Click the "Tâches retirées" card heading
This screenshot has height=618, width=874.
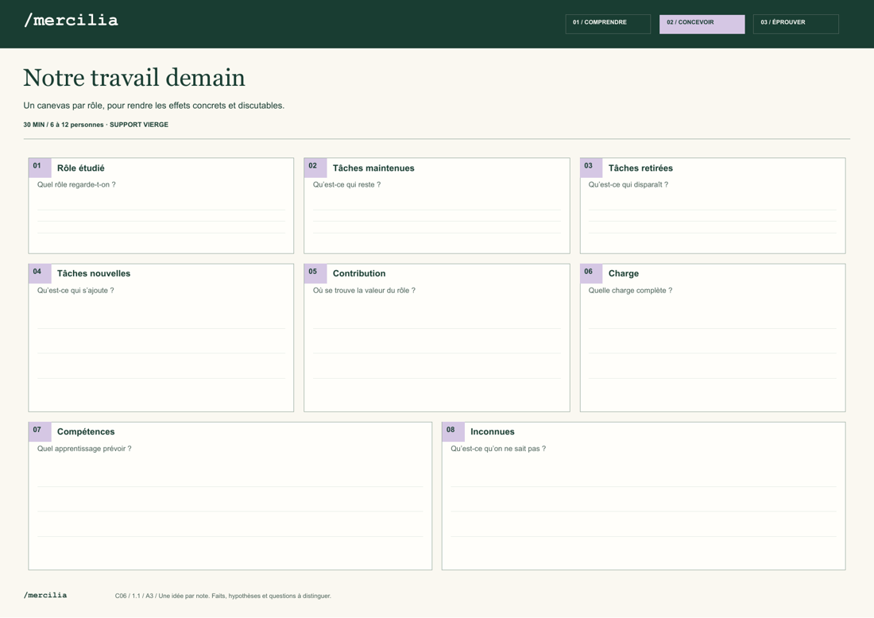pyautogui.click(x=640, y=168)
